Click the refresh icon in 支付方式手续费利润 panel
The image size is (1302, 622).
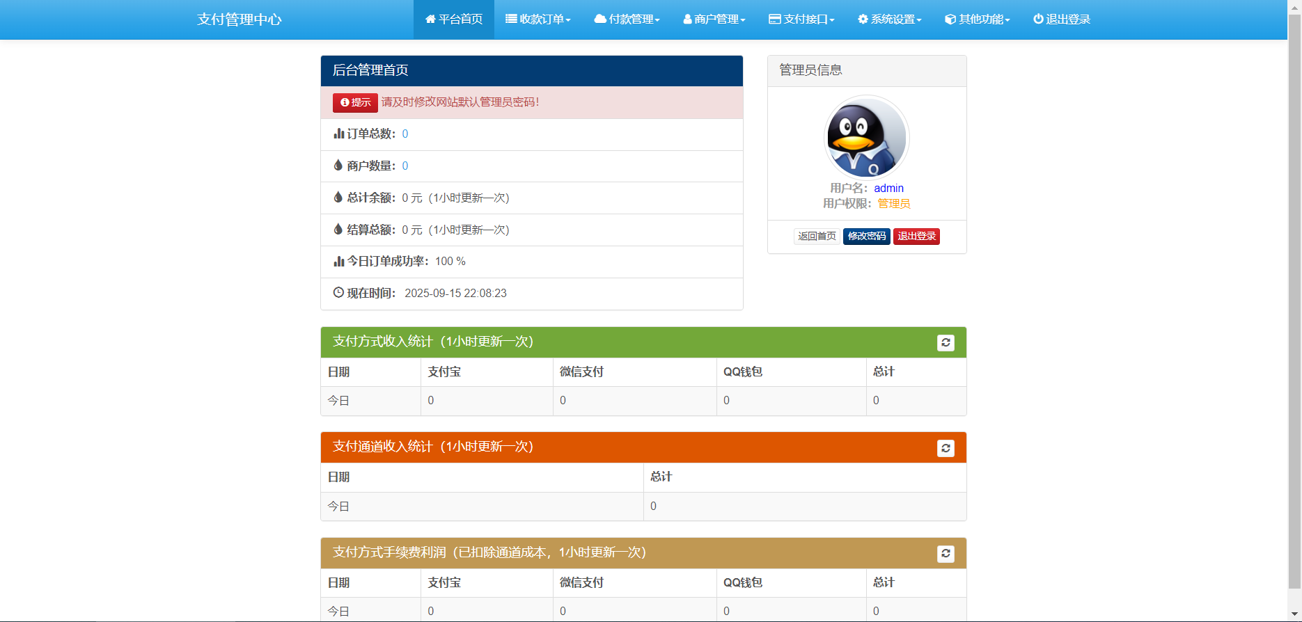[946, 554]
